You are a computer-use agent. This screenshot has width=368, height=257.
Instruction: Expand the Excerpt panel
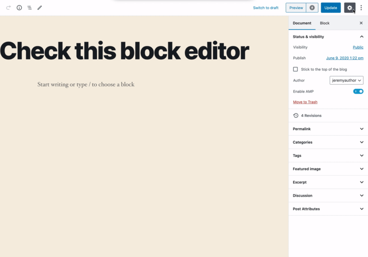328,182
